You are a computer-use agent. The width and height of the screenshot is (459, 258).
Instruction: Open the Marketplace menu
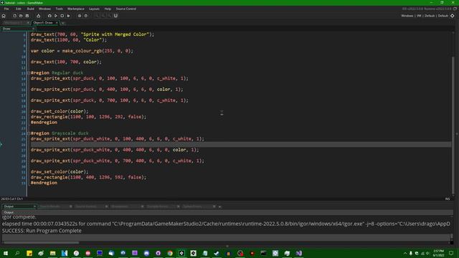(x=76, y=9)
